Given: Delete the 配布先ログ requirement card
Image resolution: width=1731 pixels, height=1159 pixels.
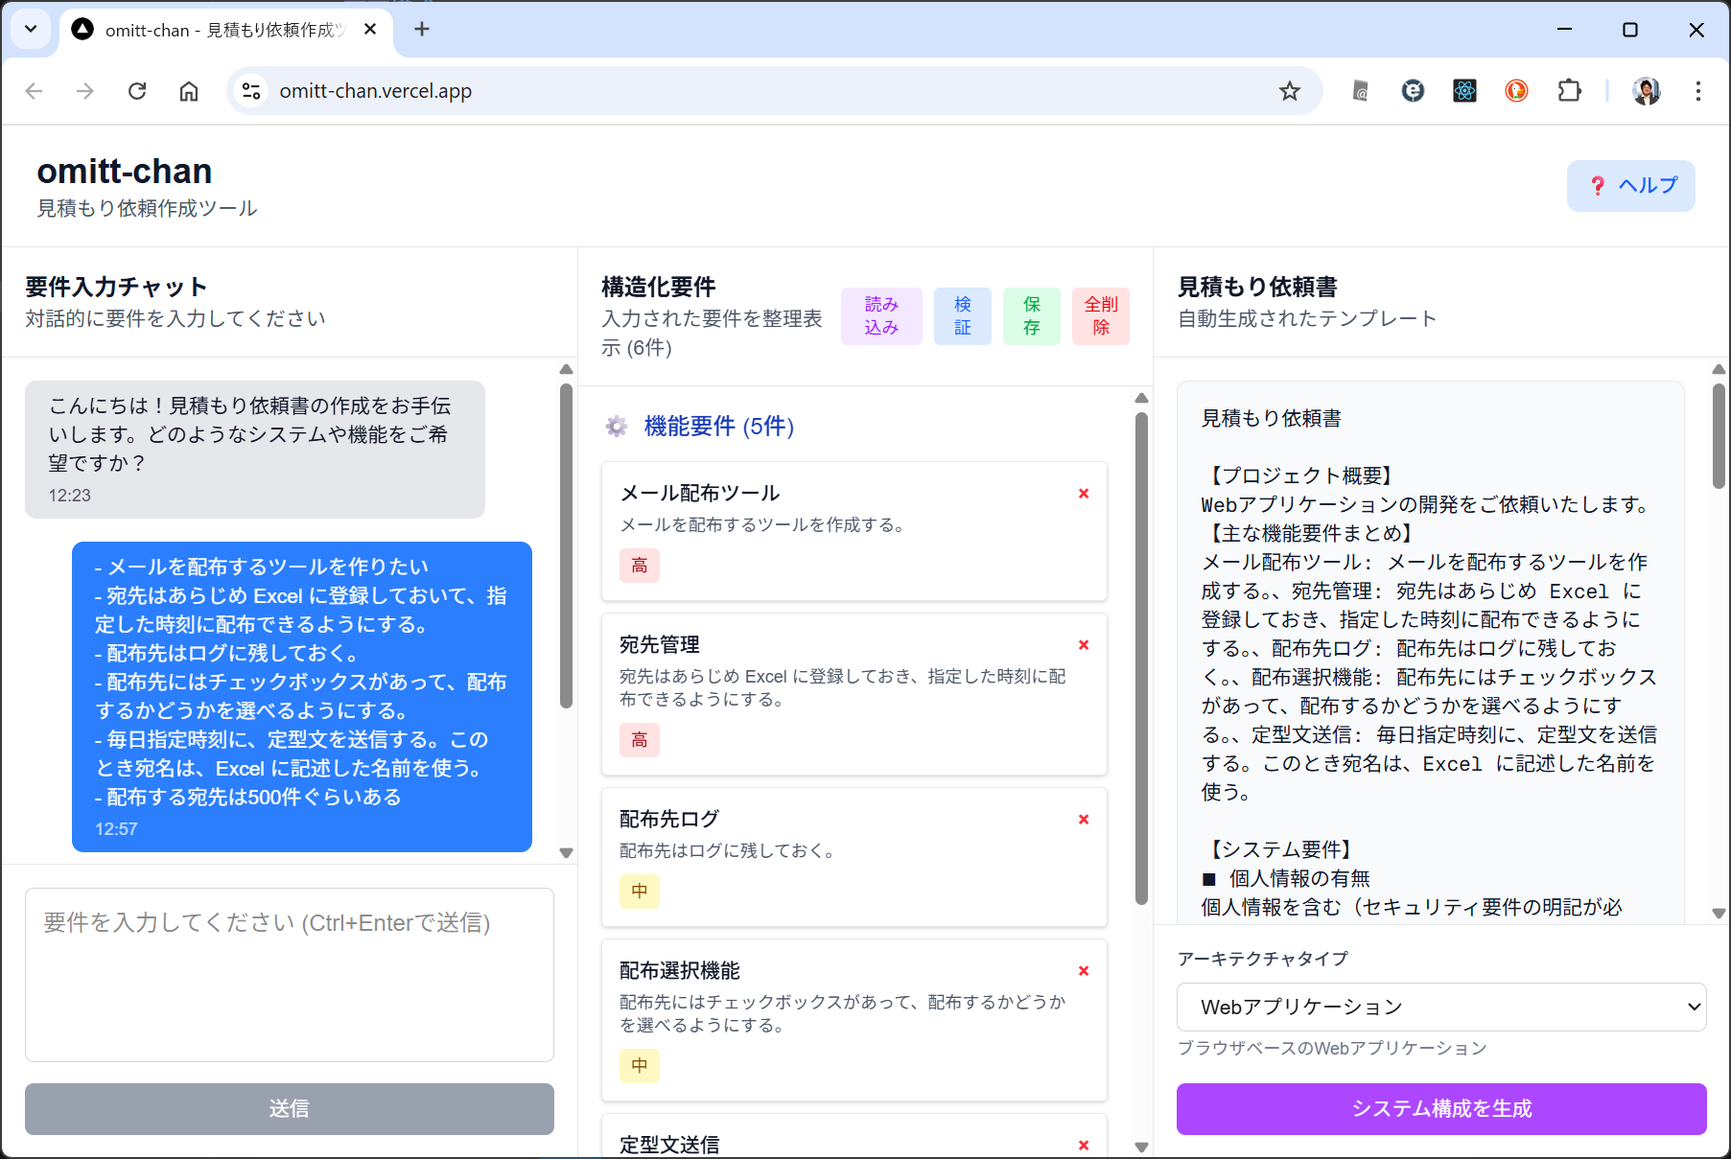Looking at the screenshot, I should coord(1084,820).
